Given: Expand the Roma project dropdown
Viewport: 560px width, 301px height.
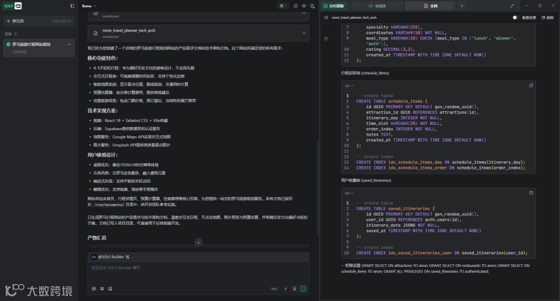Looking at the screenshot, I should pos(89,6).
